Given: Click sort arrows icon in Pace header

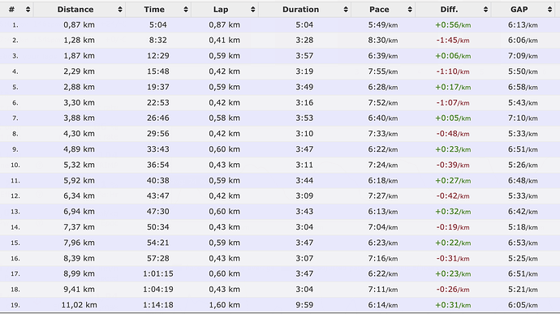Looking at the screenshot, I should (410, 10).
